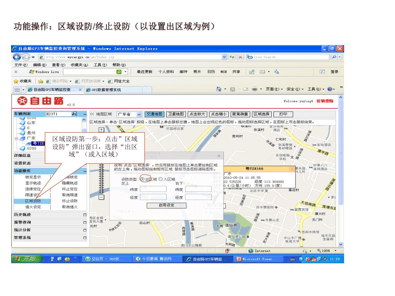395x296 pixels.
Task: Click the Quick Tabs grid icon
Action: (17, 89)
